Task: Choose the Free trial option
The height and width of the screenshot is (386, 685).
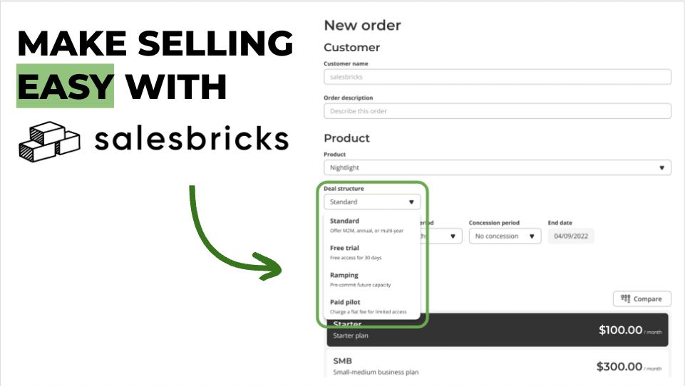Action: (371, 252)
